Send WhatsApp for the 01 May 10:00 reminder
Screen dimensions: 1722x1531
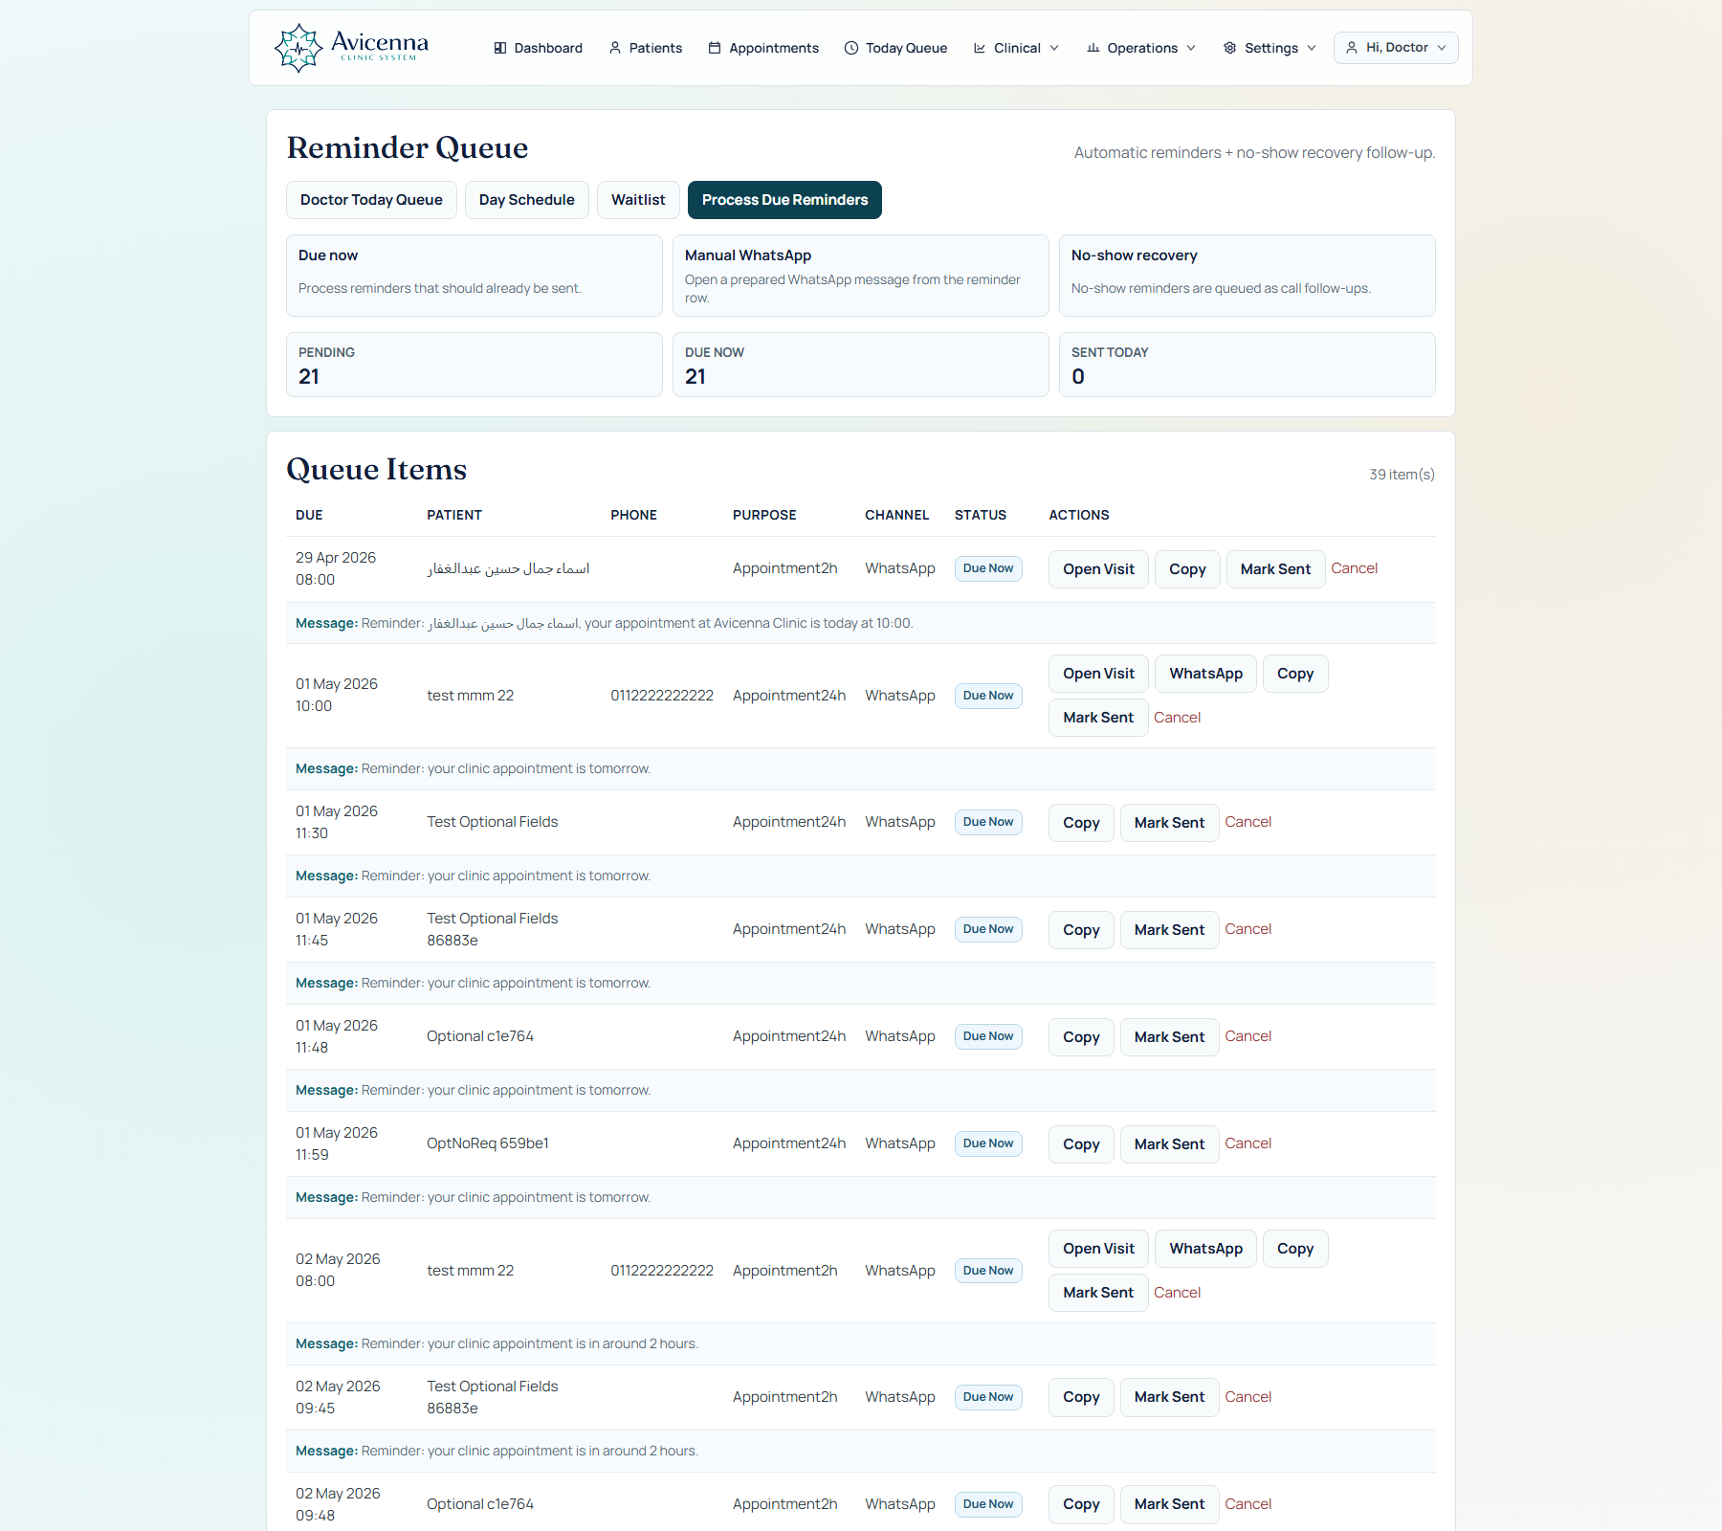point(1205,674)
